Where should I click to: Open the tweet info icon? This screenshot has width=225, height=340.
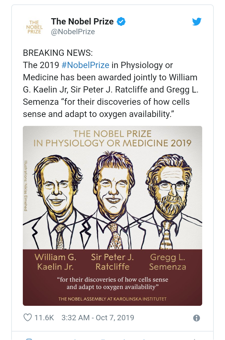pos(196,318)
